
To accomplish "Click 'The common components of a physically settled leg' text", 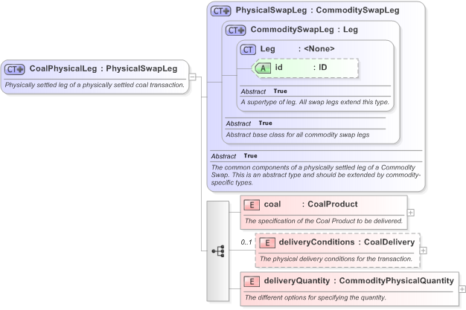I will [316, 175].
